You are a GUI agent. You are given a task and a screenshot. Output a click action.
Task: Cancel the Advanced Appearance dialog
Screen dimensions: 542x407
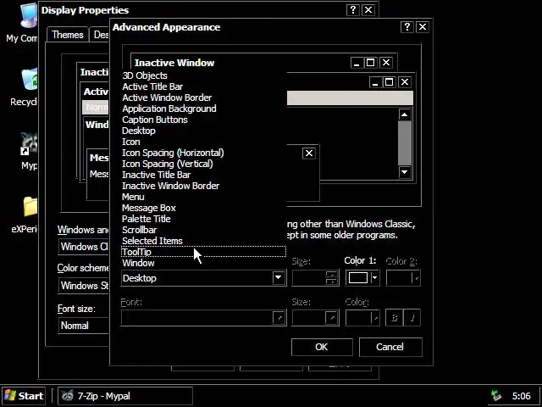click(x=390, y=347)
